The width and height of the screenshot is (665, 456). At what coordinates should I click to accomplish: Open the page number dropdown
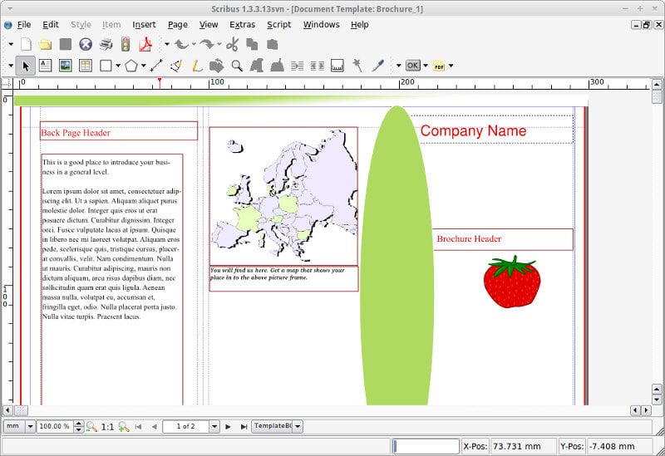click(214, 426)
